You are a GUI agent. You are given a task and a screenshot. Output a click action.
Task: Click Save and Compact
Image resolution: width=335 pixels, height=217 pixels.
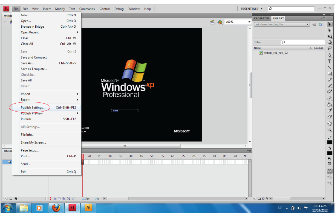tap(33, 57)
